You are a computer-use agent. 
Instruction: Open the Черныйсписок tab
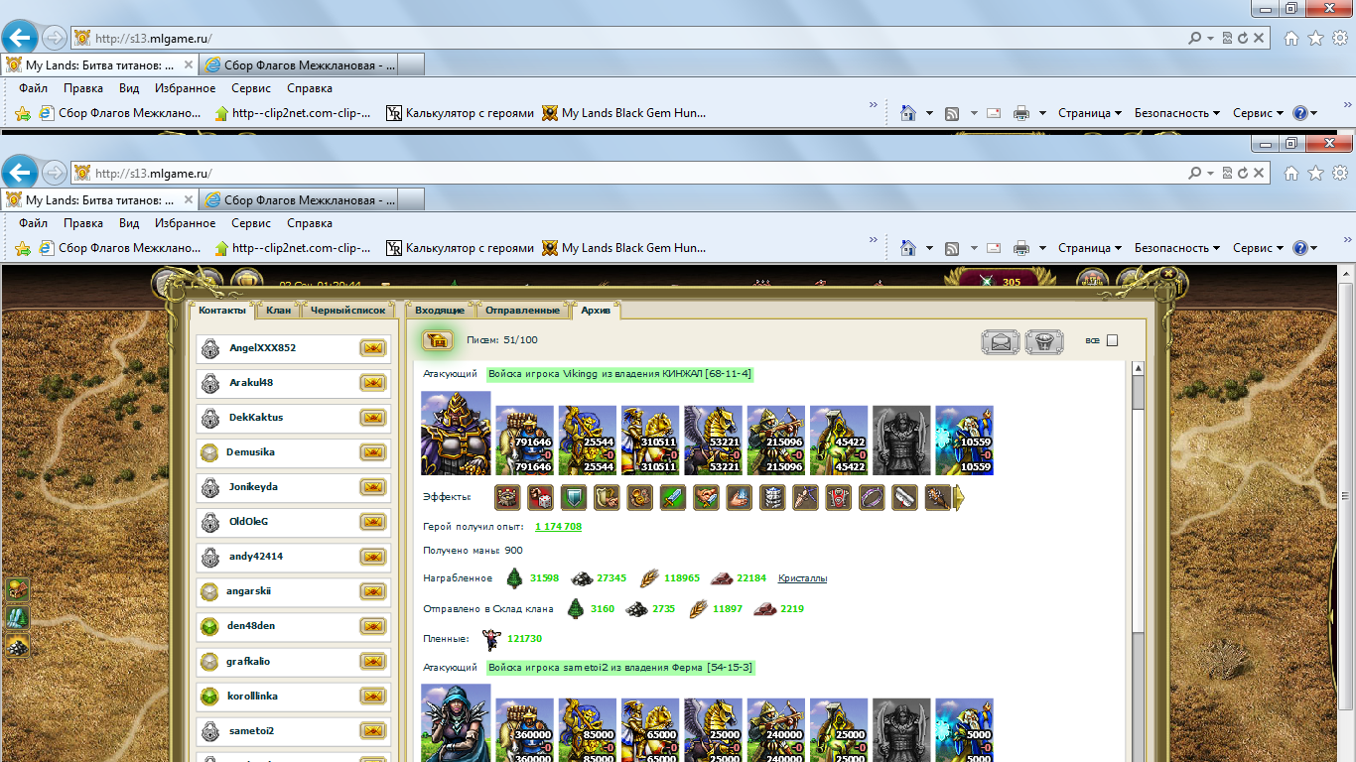coord(347,311)
